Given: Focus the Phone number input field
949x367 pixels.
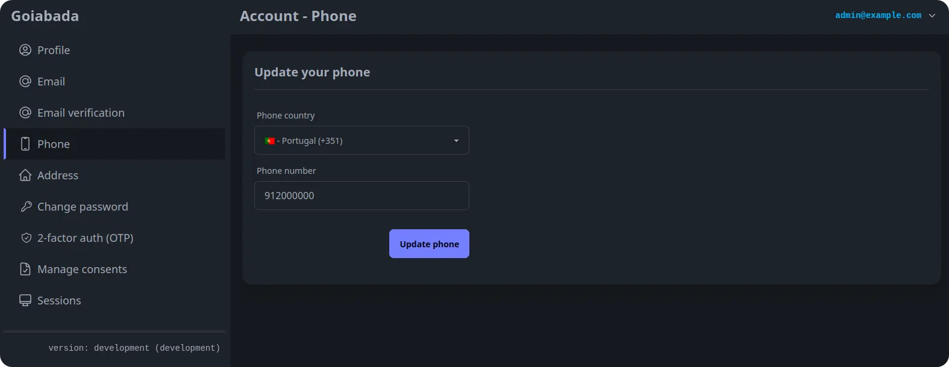Looking at the screenshot, I should point(362,196).
